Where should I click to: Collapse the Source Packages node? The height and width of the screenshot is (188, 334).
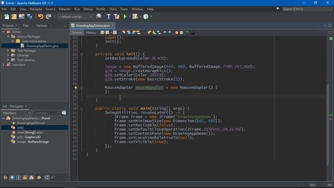tap(8, 37)
